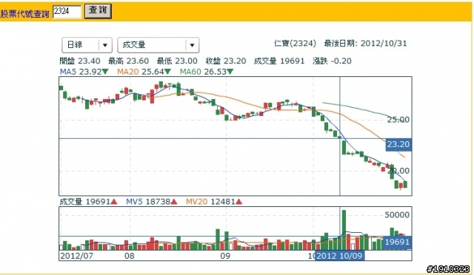This screenshot has width=474, height=275.
Task: Click the MA60 down-trend triangle icon
Action: pos(230,72)
